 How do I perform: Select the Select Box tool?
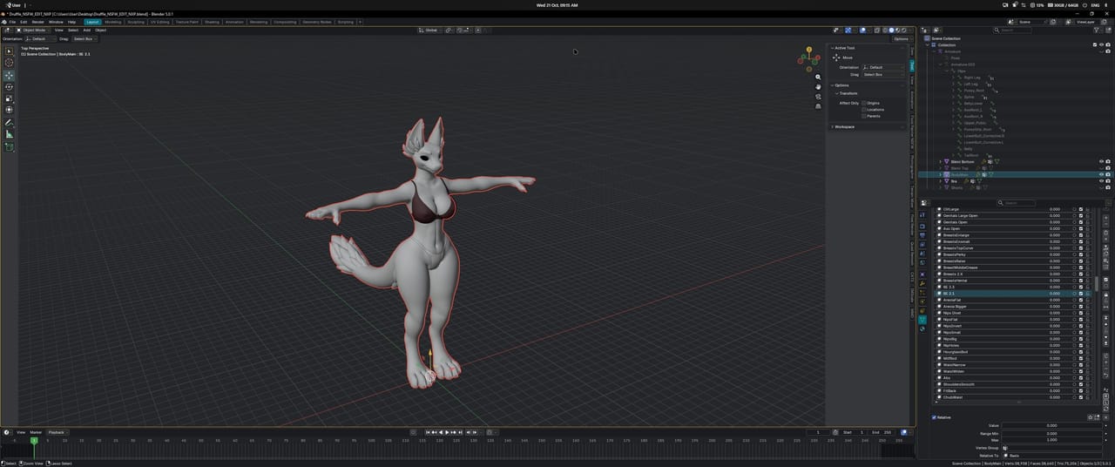click(10, 51)
